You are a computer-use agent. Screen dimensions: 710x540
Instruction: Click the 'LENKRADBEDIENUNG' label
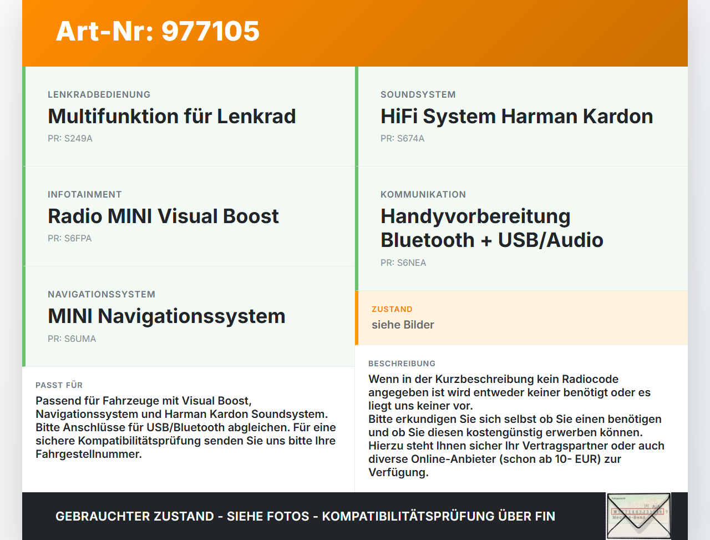[x=99, y=95]
